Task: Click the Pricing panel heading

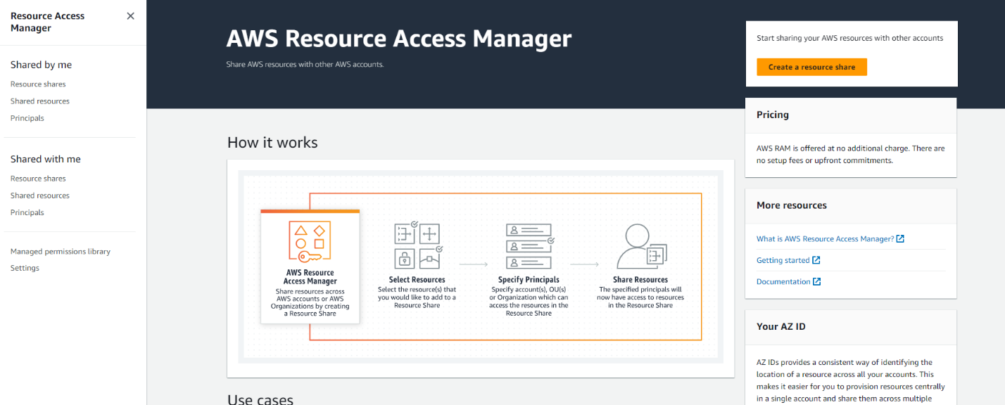Action: (x=773, y=115)
